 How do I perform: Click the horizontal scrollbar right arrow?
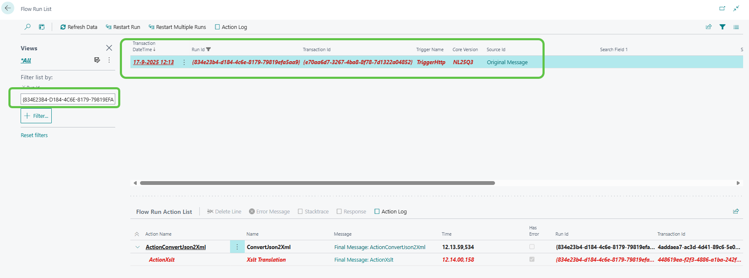coord(738,183)
